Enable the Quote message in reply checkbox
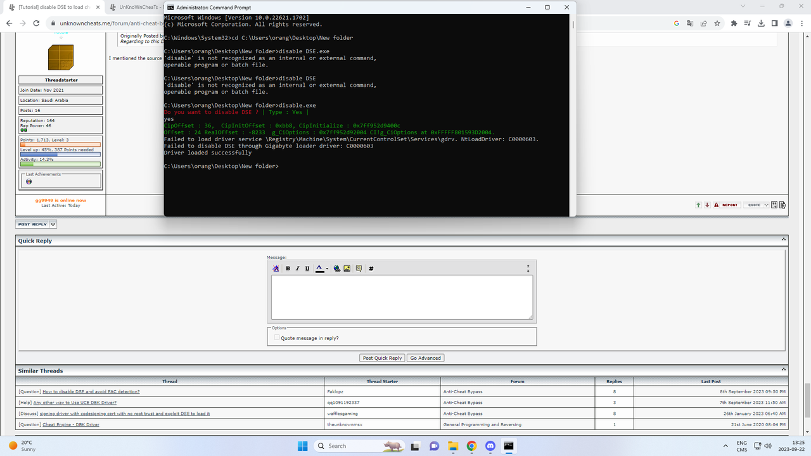Viewport: 811px width, 456px height. coord(276,338)
